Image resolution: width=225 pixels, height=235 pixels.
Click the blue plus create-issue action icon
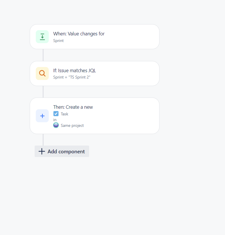pos(42,116)
